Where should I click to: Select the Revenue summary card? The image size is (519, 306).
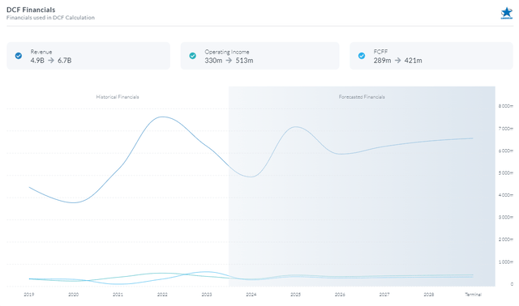(x=88, y=56)
